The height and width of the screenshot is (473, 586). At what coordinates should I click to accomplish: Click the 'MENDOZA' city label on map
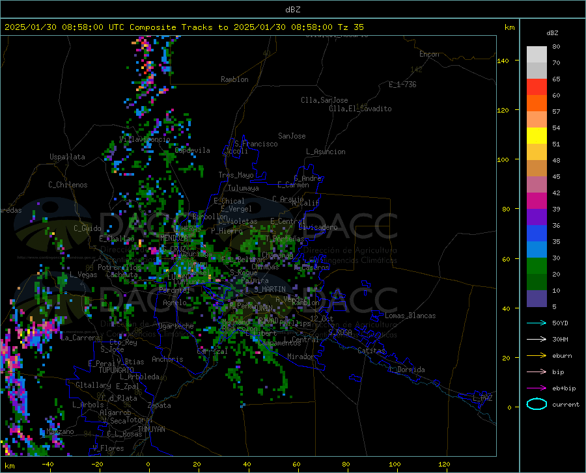coord(174,238)
